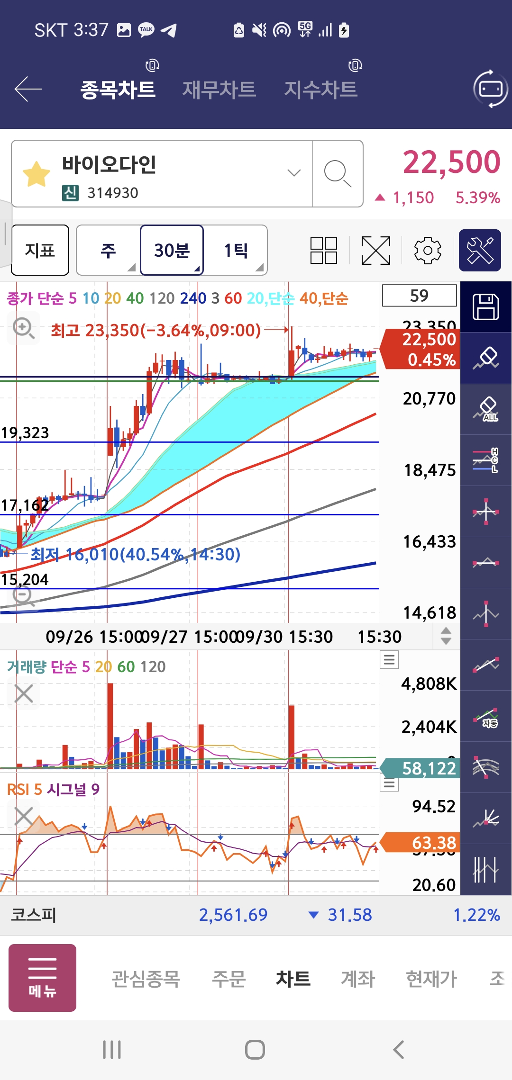
Task: Tap the Android back button
Action: (399, 1050)
